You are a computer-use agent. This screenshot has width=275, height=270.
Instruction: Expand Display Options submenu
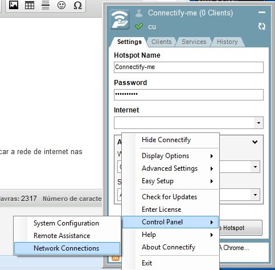170,156
